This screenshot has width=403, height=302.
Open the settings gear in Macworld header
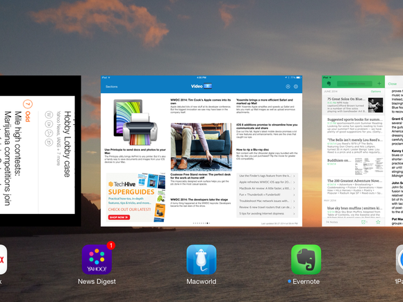296,87
